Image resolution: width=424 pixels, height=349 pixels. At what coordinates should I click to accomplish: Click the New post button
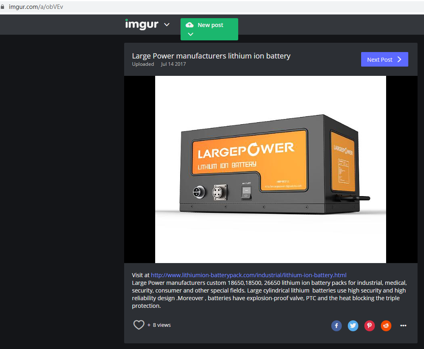click(210, 25)
